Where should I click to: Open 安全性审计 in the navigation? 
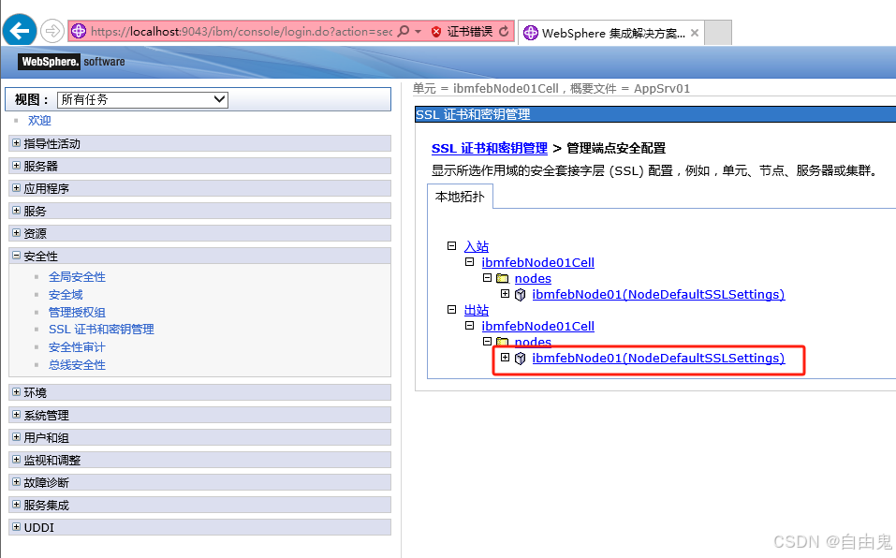77,347
